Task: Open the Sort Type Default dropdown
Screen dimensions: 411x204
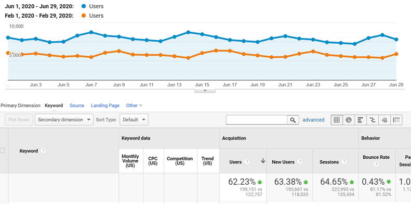Action: tap(134, 120)
